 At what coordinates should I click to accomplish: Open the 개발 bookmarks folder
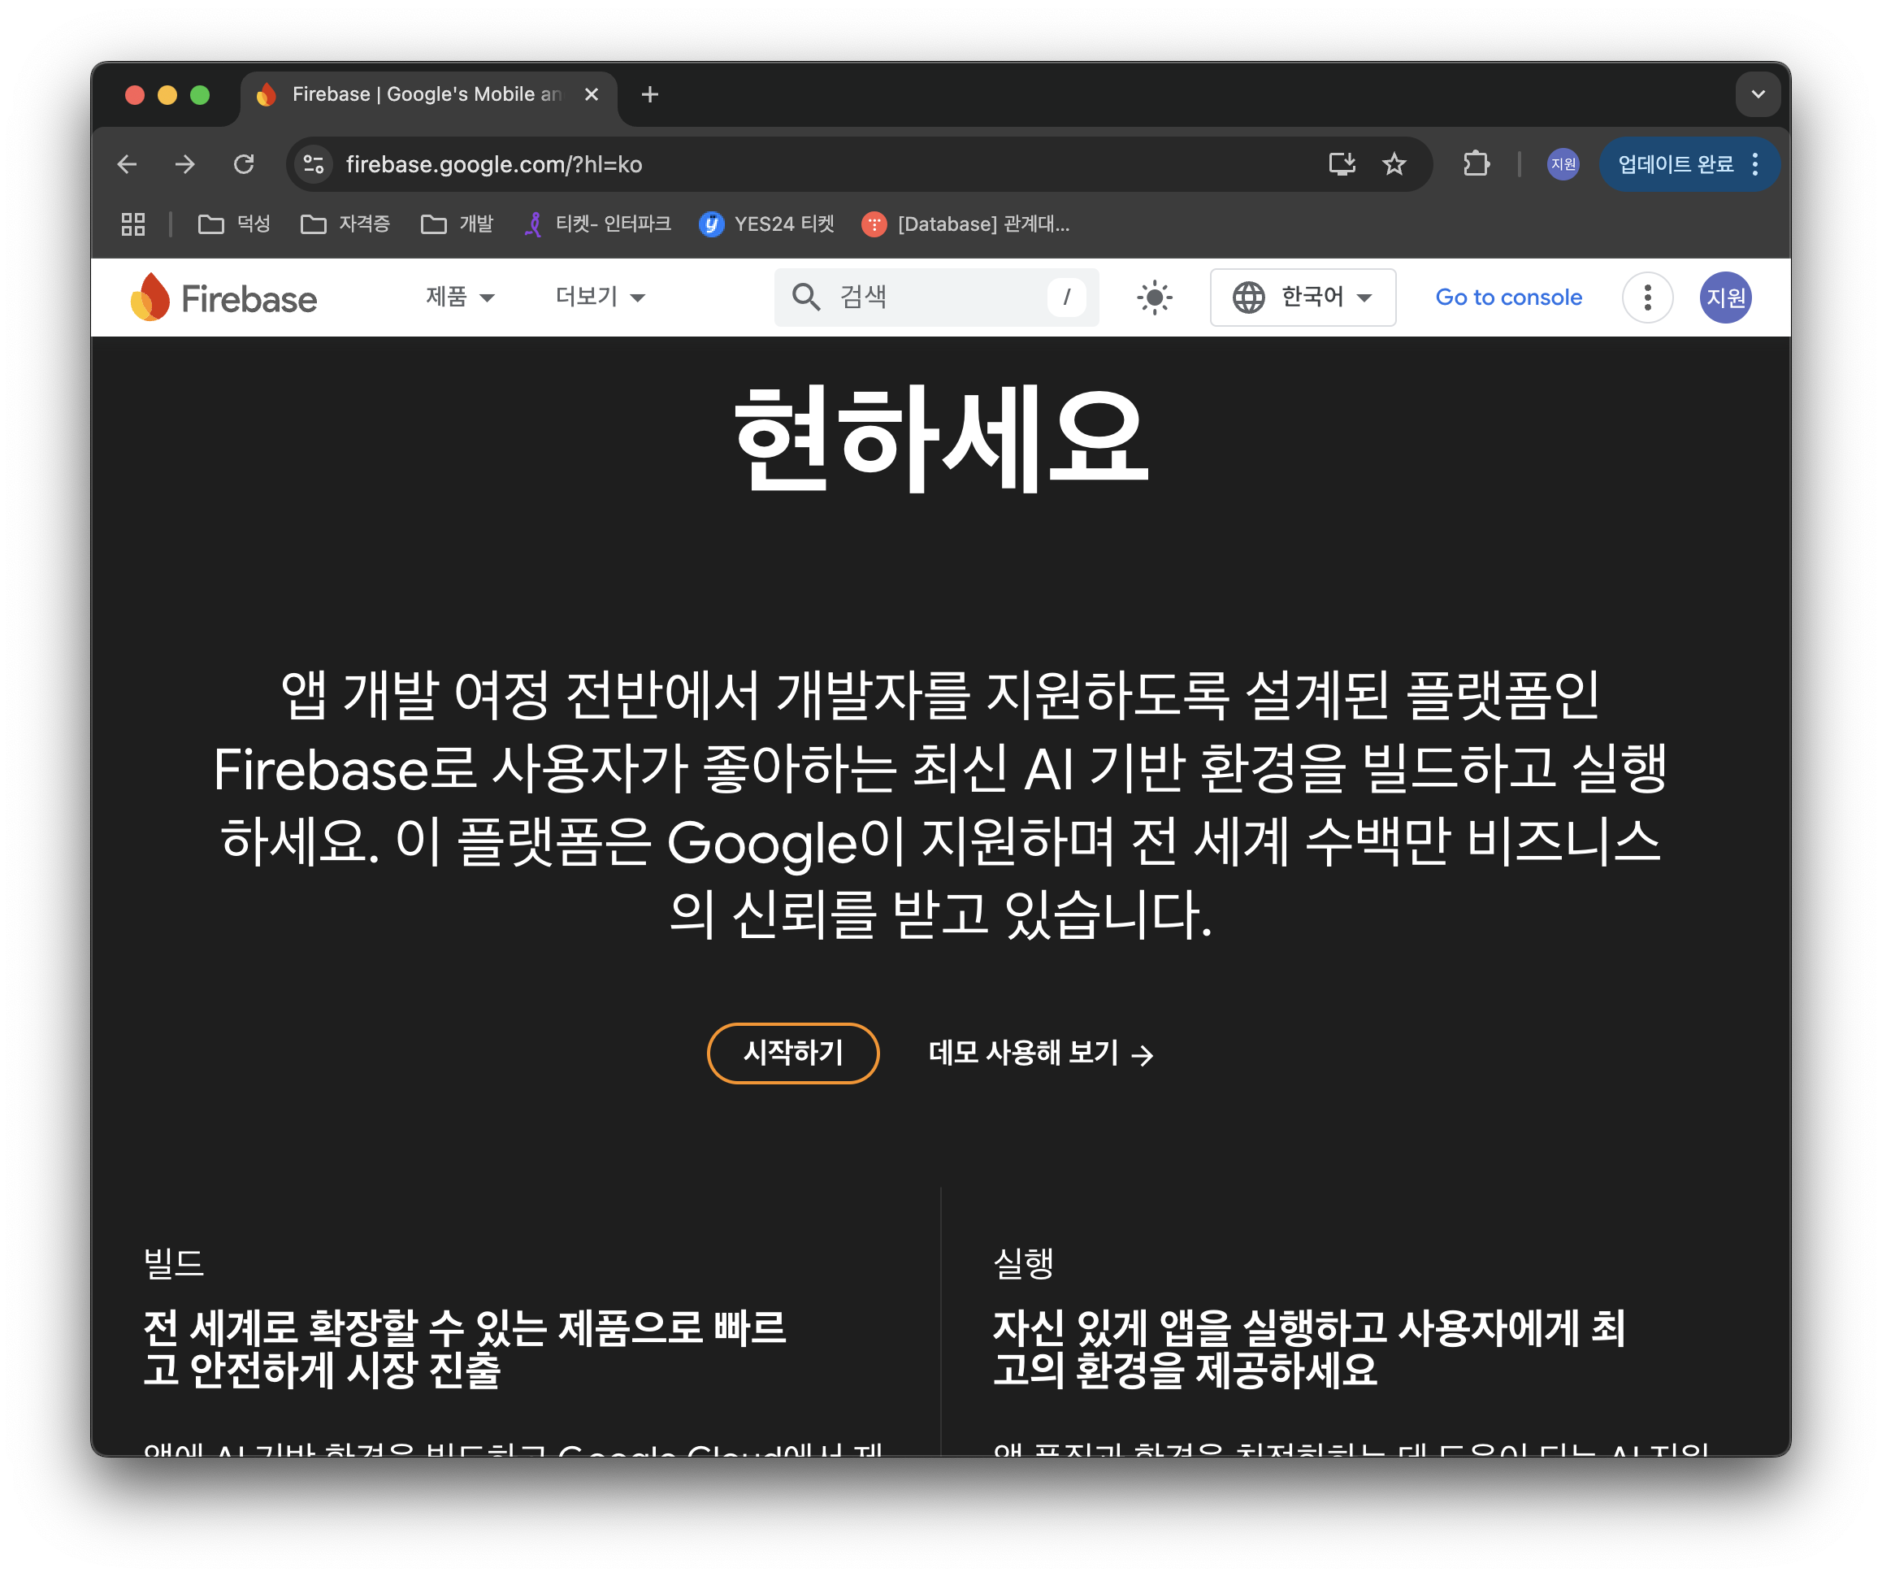click(458, 224)
